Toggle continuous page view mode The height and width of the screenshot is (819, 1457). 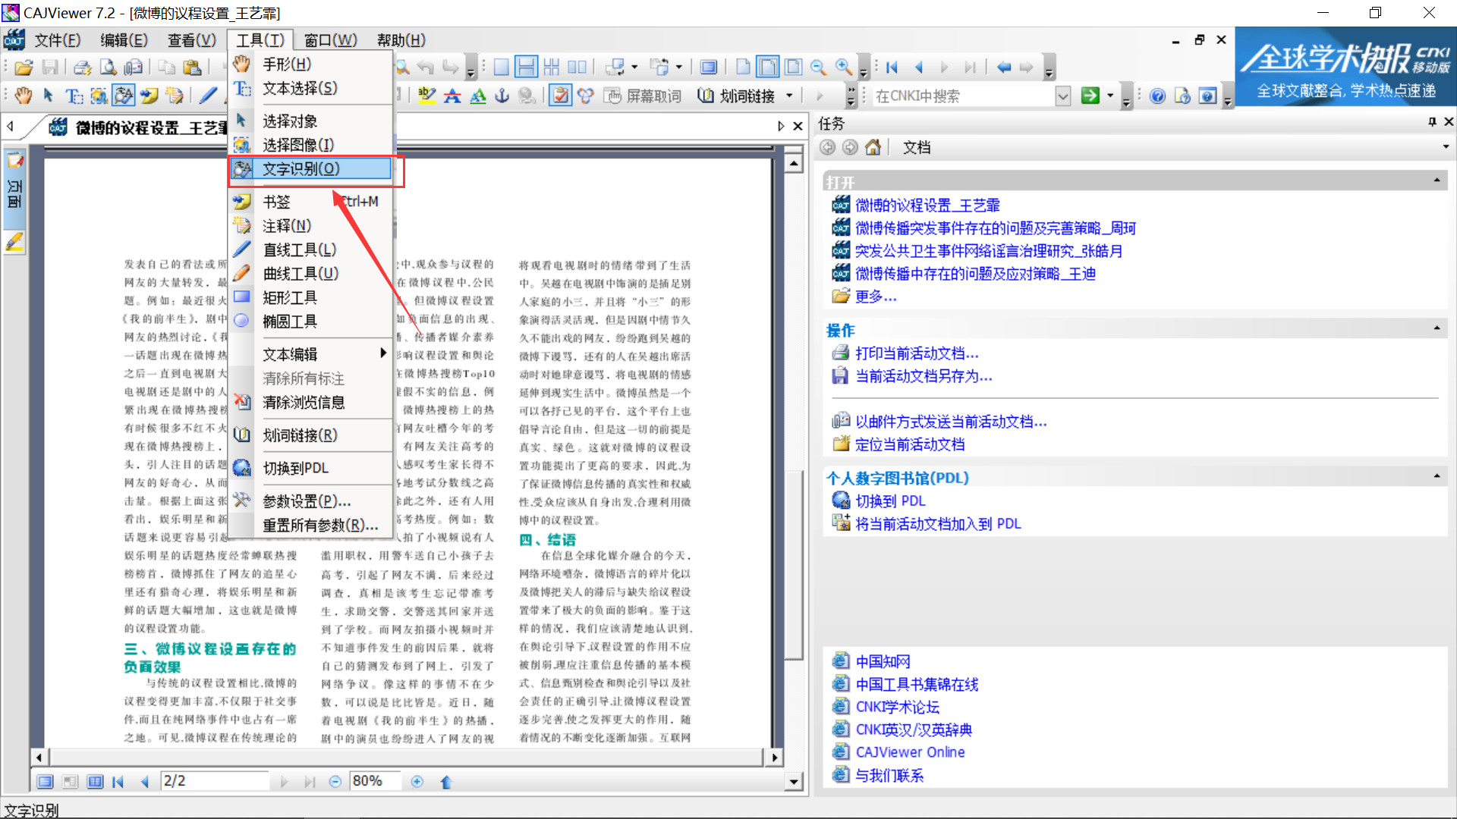(x=526, y=67)
